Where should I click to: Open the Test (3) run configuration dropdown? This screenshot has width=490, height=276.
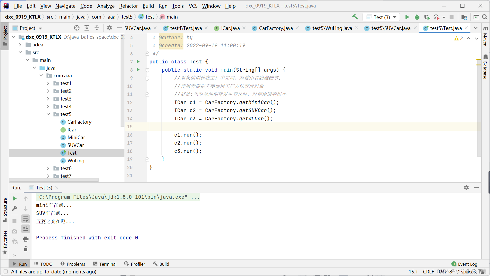click(382, 17)
